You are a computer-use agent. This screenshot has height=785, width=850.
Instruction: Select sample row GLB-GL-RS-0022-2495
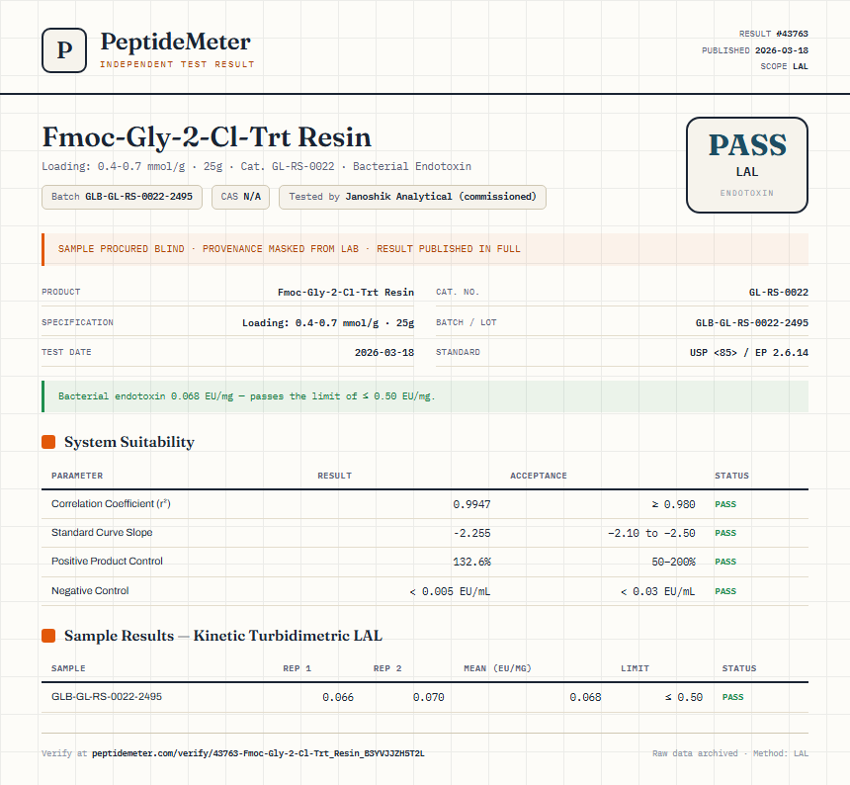pos(425,697)
